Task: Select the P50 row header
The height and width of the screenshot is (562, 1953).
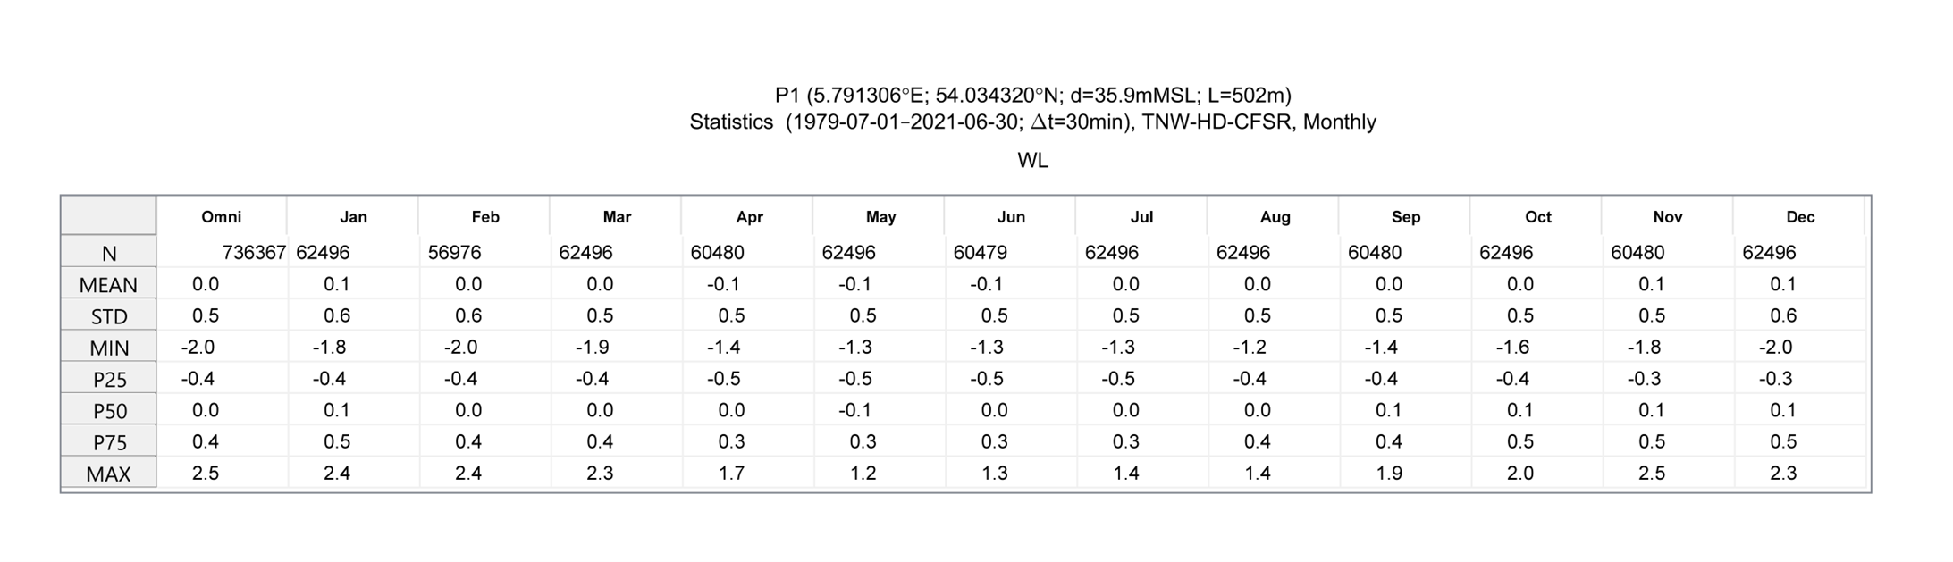Action: pyautogui.click(x=108, y=410)
